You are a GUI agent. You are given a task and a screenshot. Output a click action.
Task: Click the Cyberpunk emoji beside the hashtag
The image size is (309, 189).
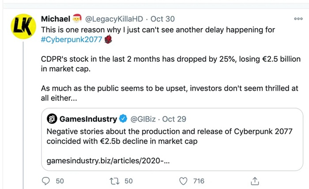109,40
